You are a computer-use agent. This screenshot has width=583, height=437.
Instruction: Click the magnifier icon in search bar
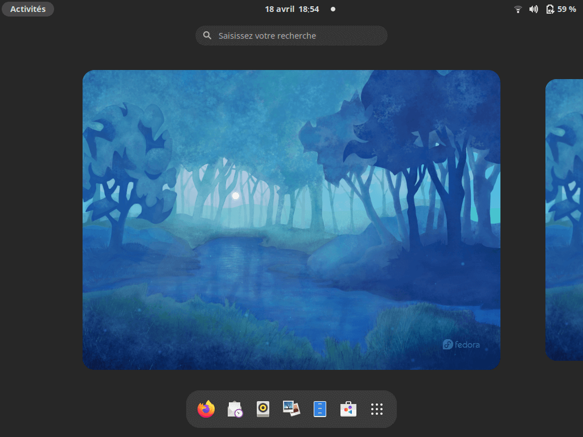pos(207,35)
